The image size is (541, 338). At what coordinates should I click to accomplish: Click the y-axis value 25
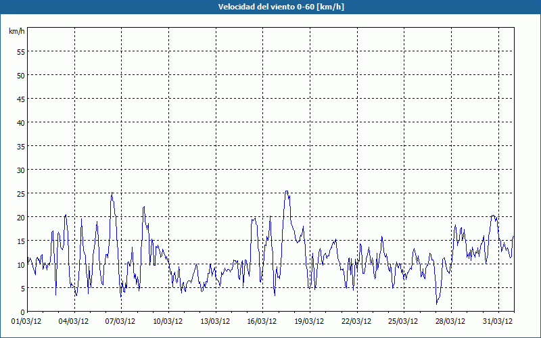[x=21, y=193]
